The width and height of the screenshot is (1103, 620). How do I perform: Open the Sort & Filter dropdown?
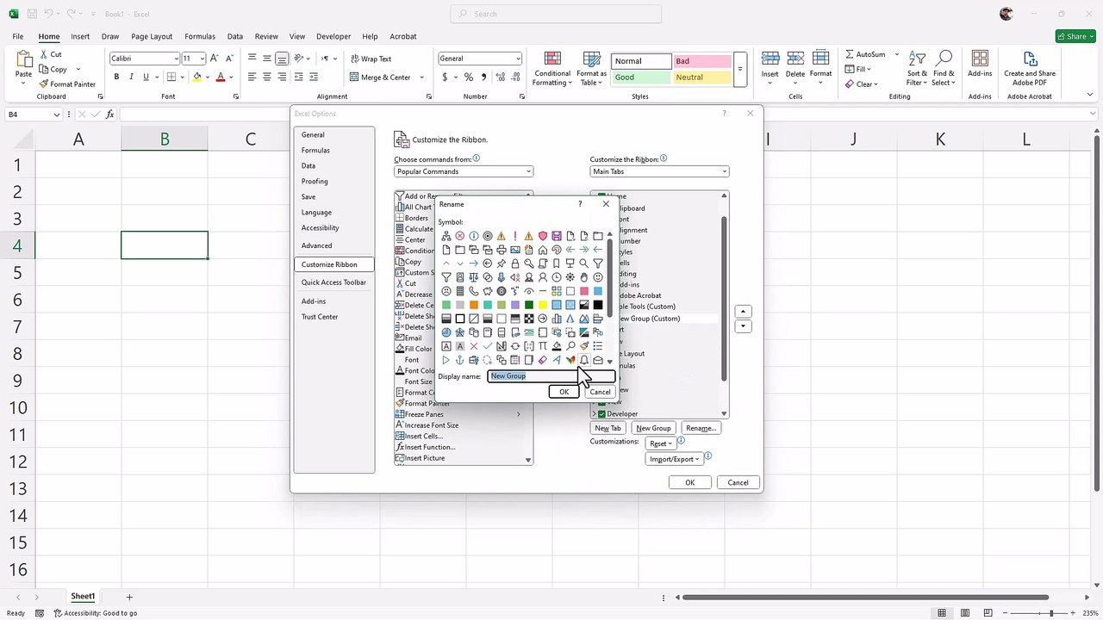point(918,67)
